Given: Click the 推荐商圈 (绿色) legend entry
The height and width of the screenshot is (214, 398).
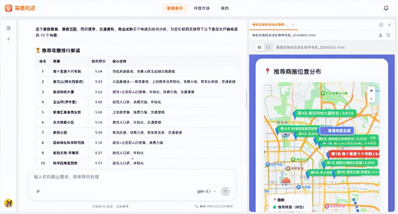Looking at the screenshot, I should coord(288,207).
